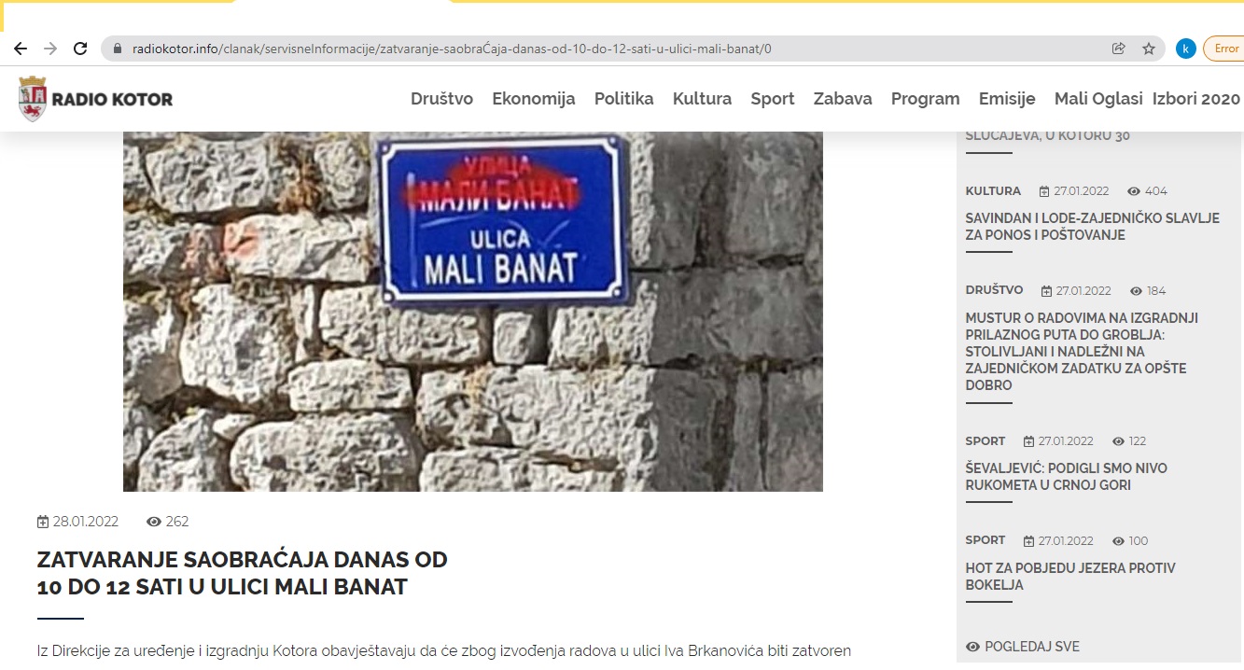The height and width of the screenshot is (670, 1244).
Task: Open Izbori 2020 section
Action: coord(1196,99)
